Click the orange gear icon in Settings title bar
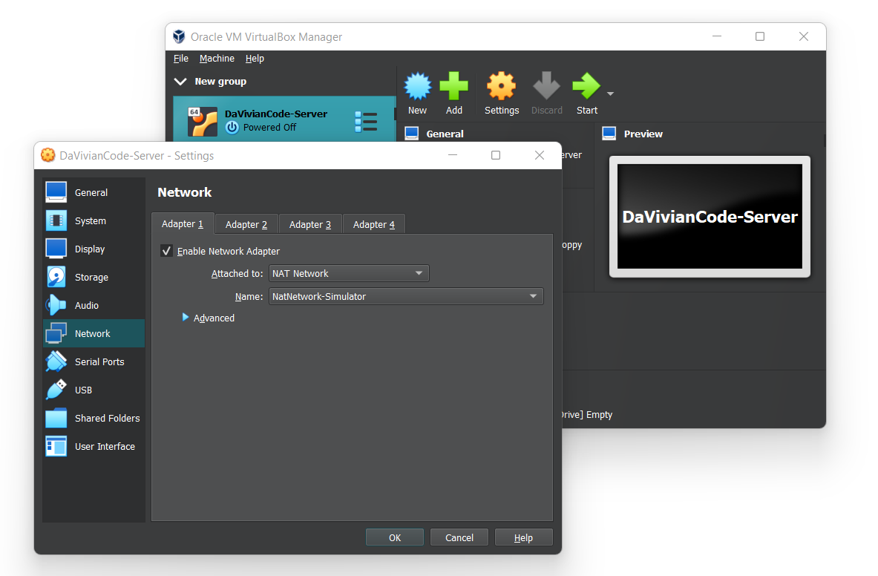The image size is (878, 576). click(48, 155)
